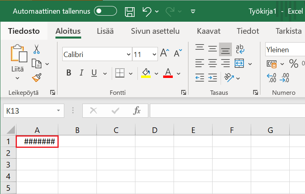Image resolution: width=305 pixels, height=194 pixels.
Task: Open the Undo history dropdown
Action: pos(157,12)
